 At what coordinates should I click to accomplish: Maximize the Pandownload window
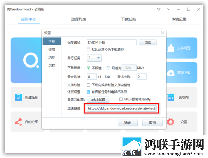click(189, 9)
